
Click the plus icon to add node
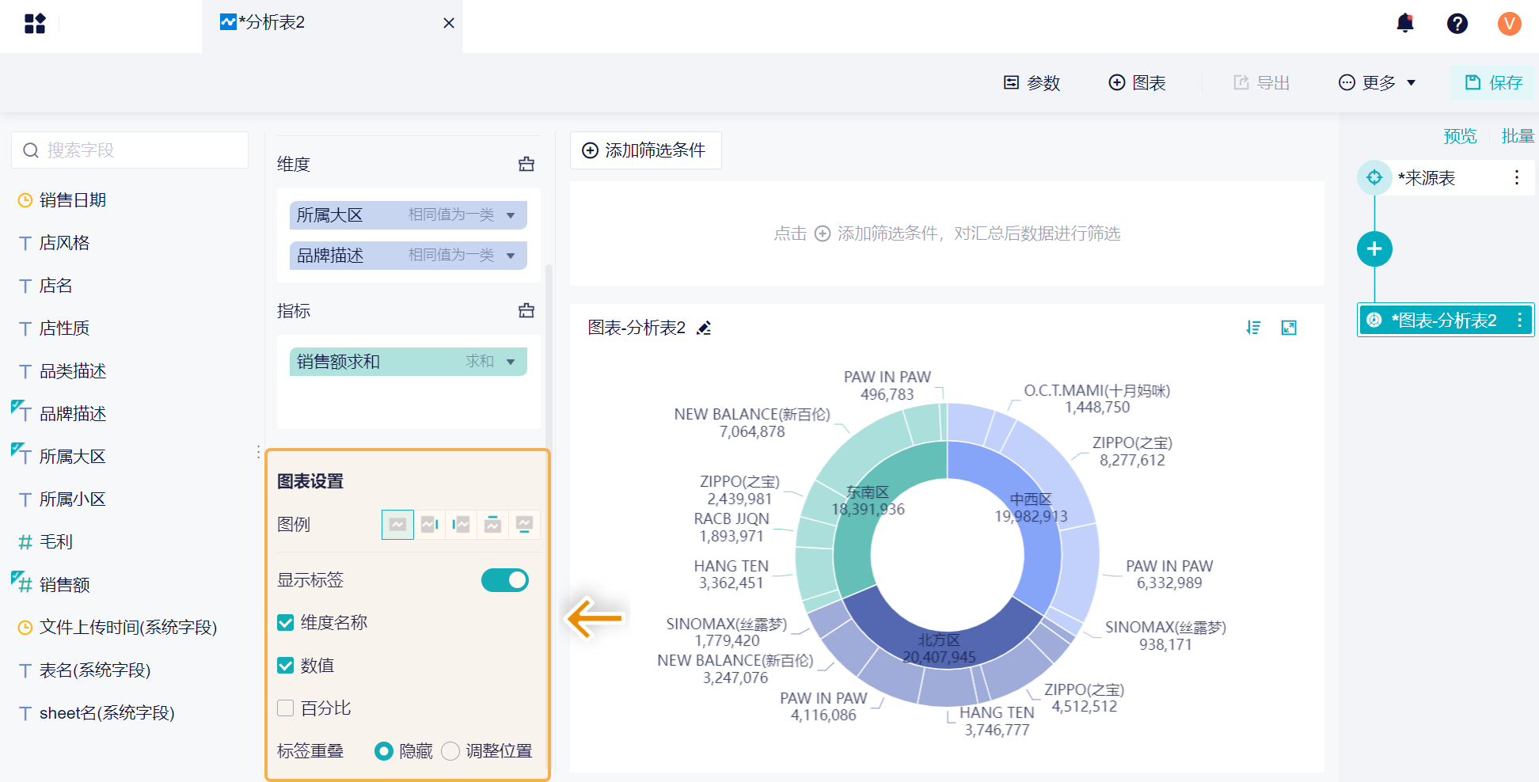[1374, 249]
